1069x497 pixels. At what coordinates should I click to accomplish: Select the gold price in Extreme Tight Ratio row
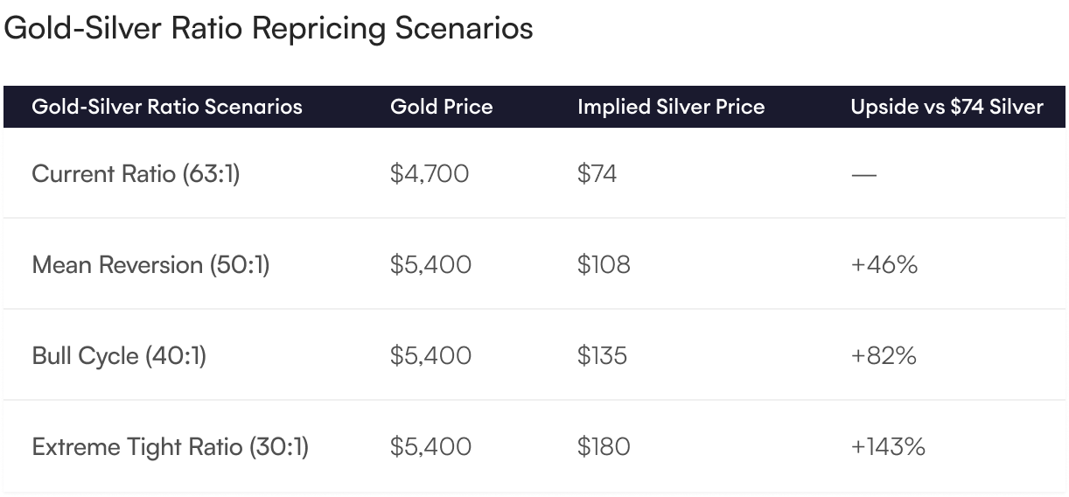tap(430, 447)
